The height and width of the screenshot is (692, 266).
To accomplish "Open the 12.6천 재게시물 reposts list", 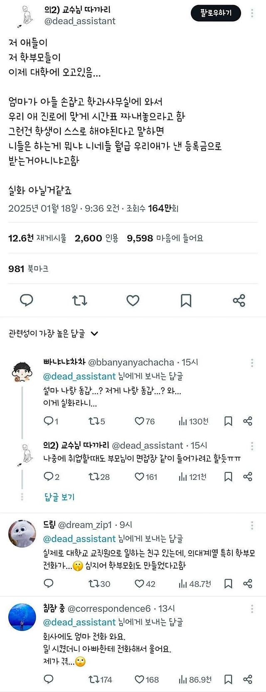I will tap(37, 238).
